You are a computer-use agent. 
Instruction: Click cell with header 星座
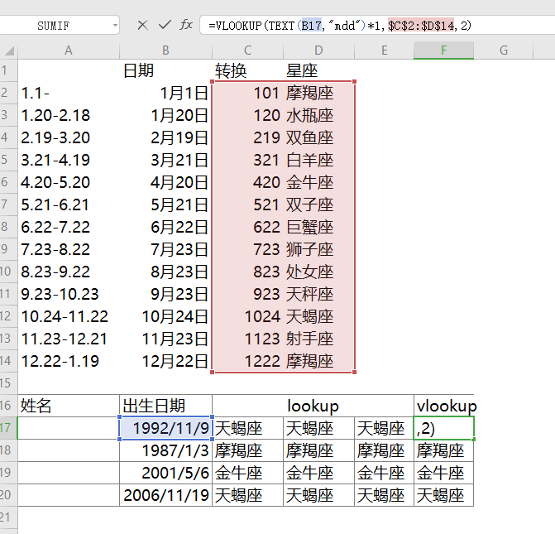(318, 70)
